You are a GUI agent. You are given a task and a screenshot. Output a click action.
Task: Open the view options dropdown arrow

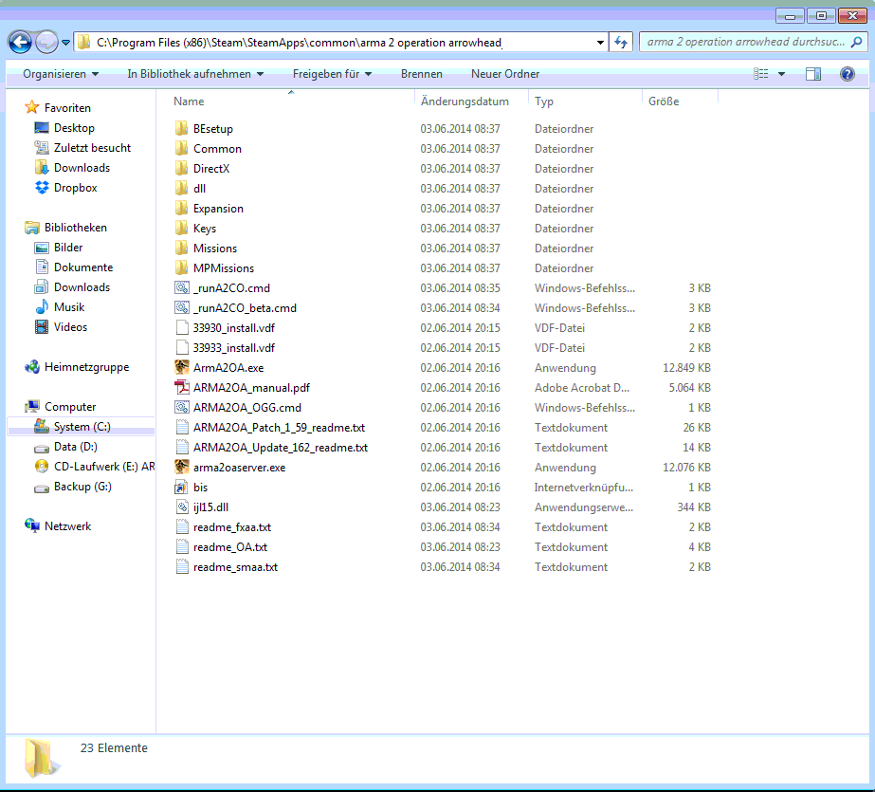coord(781,74)
